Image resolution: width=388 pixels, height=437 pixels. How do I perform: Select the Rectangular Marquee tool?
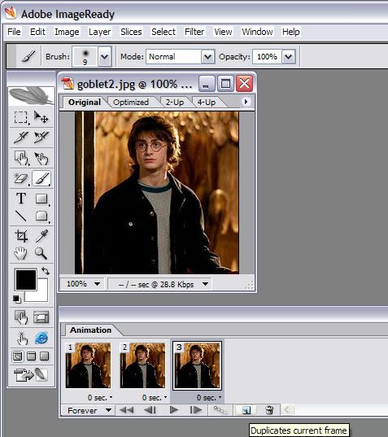tap(21, 118)
